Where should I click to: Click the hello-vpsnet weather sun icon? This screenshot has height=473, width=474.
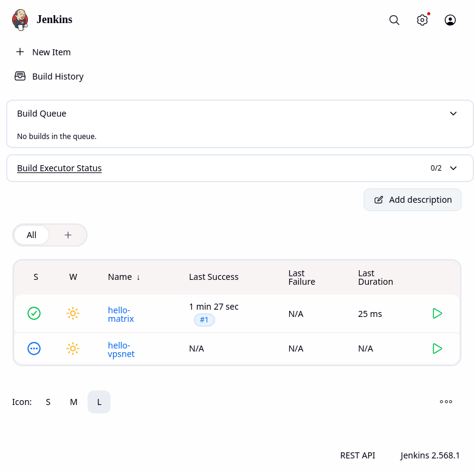73,349
